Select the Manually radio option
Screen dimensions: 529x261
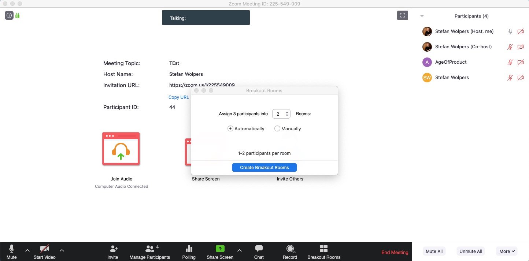click(x=277, y=128)
